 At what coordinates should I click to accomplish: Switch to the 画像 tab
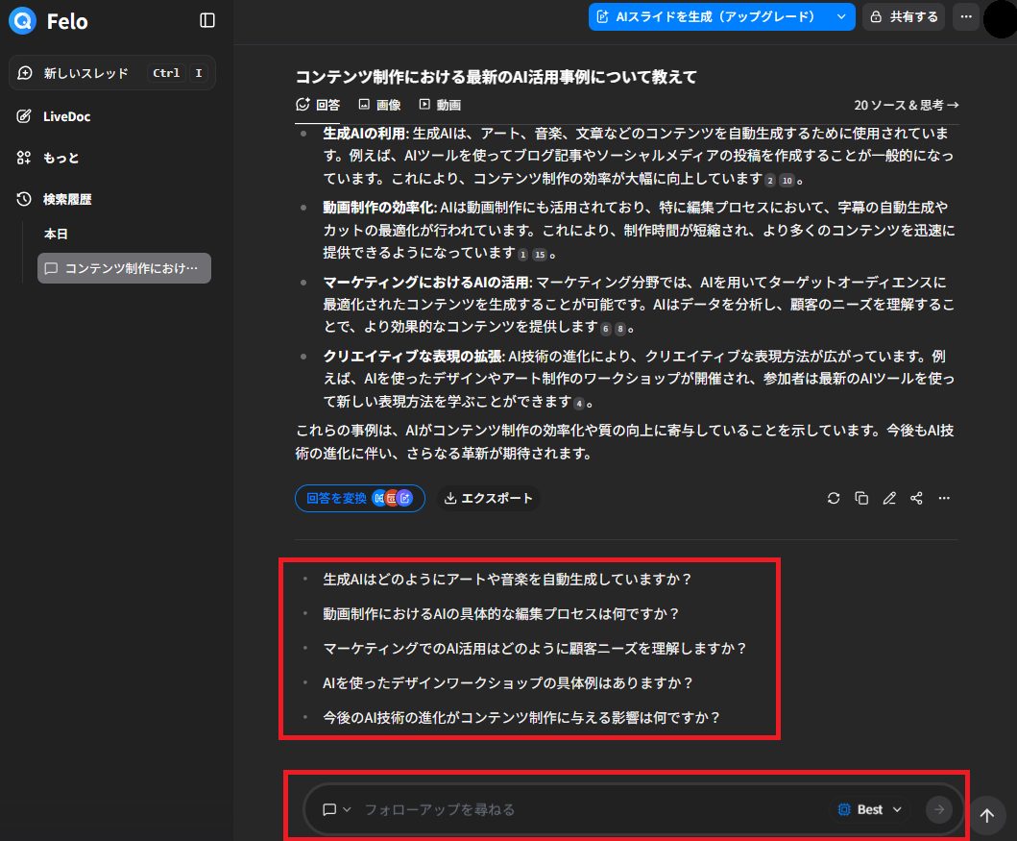[x=379, y=105]
